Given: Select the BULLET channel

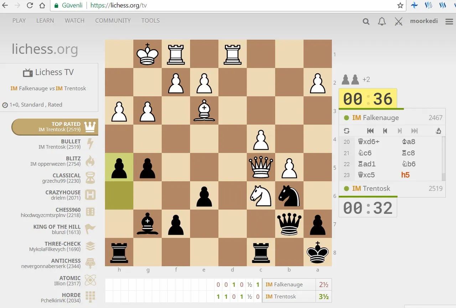Looking at the screenshot, I should (x=55, y=144).
